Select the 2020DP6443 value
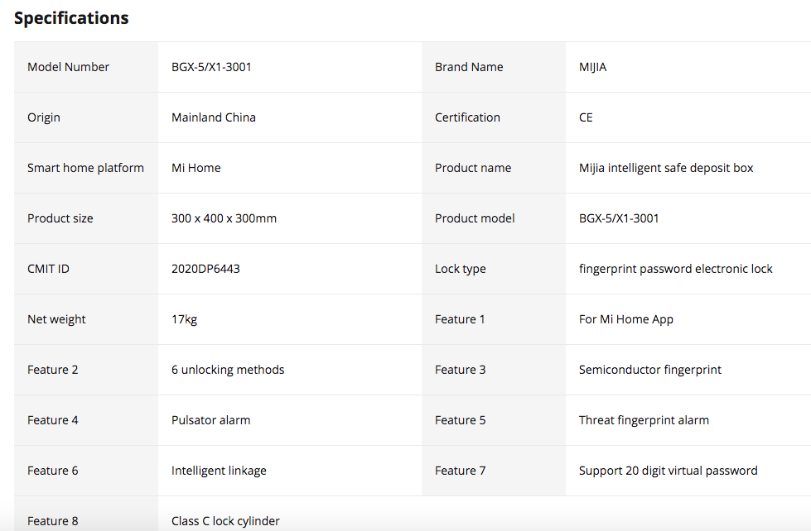The height and width of the screenshot is (531, 811). point(205,269)
